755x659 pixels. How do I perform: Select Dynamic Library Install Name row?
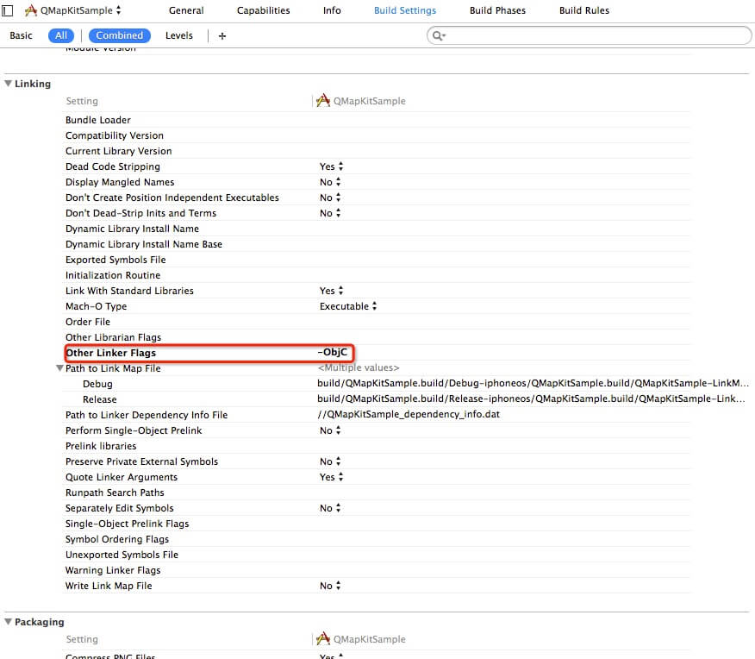pos(132,229)
